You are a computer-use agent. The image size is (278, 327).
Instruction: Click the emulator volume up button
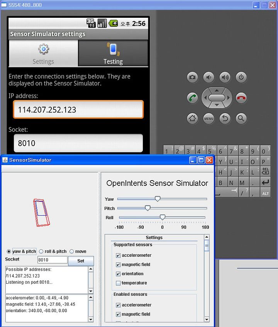(225, 77)
